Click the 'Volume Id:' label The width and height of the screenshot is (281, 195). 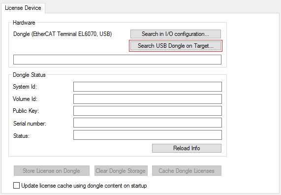tap(25, 99)
